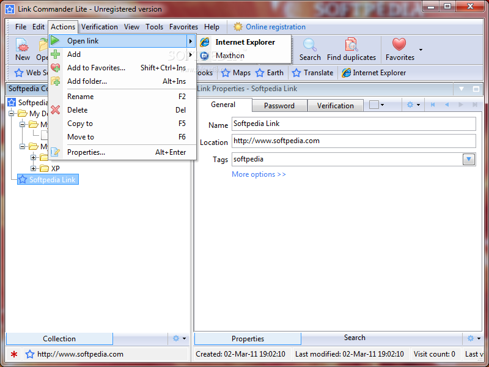Switch to the Verification tab
The width and height of the screenshot is (489, 367).
click(335, 106)
